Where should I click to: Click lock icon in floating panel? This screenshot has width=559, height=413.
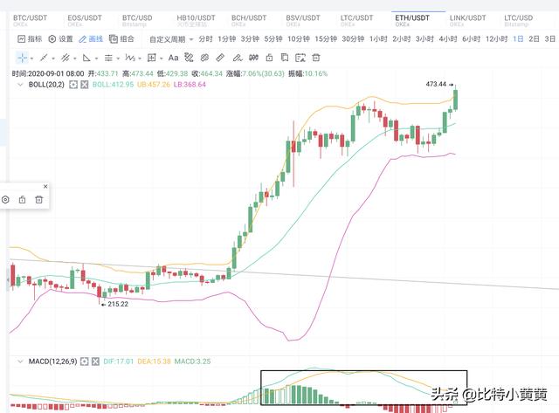click(22, 200)
